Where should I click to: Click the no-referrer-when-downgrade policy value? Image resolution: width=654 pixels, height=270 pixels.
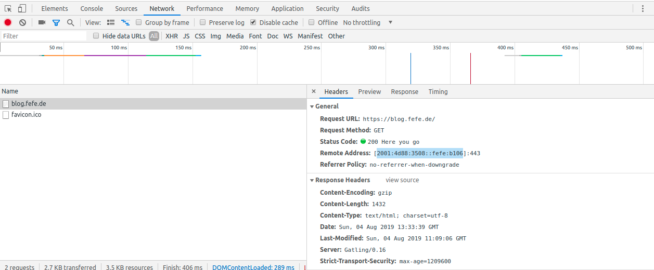(x=415, y=165)
